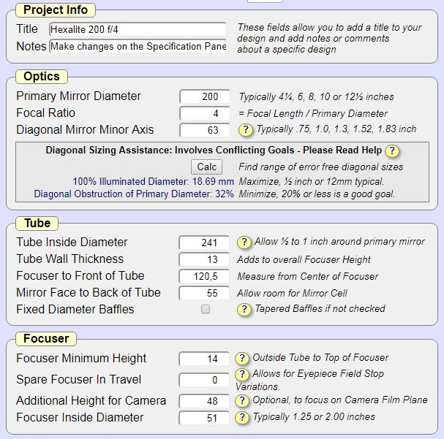
Task: Open help for Focuser Minimum Height
Action: point(242,359)
